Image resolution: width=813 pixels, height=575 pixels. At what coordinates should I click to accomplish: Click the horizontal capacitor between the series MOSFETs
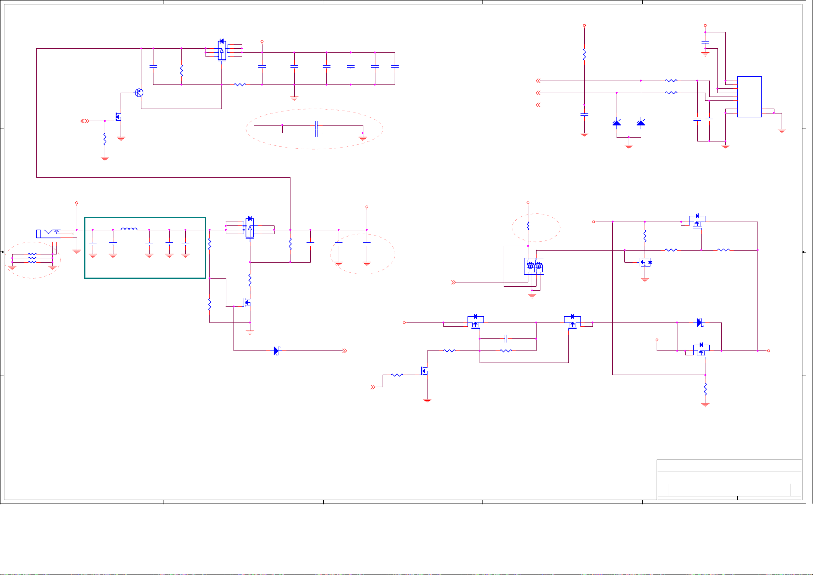tap(506, 338)
